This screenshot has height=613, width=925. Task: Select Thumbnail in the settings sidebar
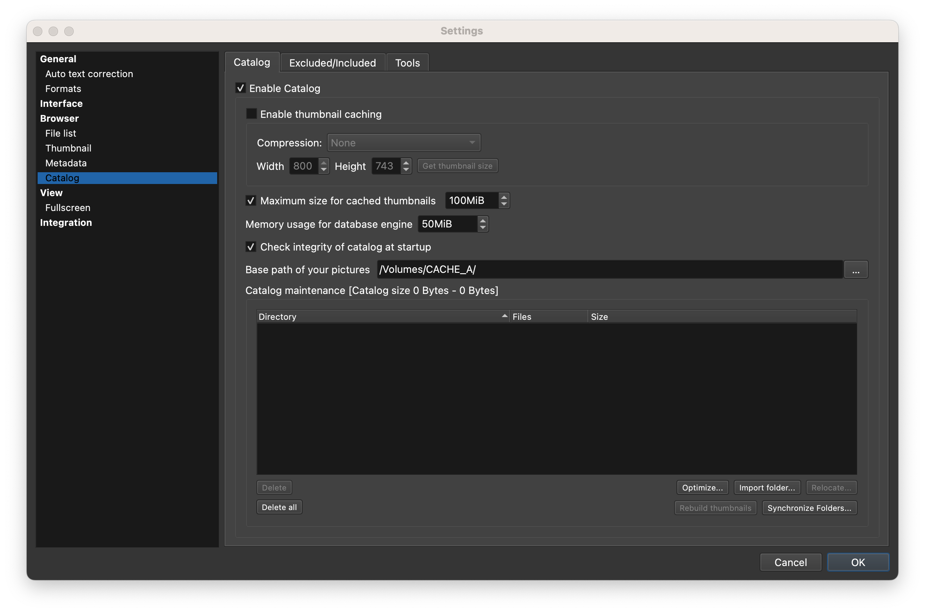point(68,148)
